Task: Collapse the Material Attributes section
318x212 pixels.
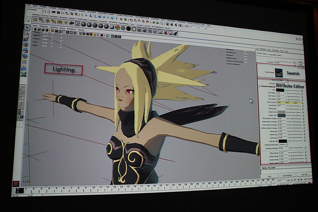Action: click(259, 86)
